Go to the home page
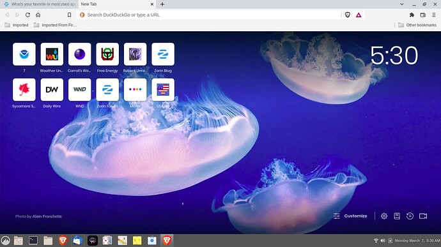The image size is (441, 247). tap(38, 15)
